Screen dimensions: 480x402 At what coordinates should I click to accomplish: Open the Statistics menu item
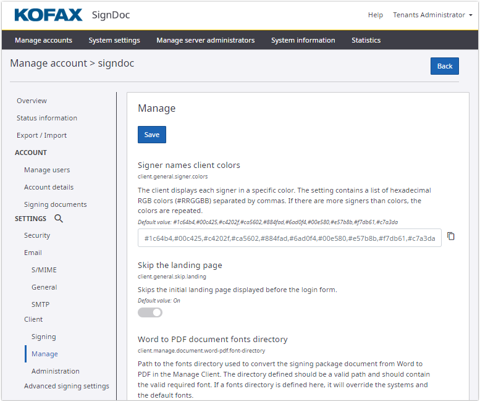pos(366,40)
